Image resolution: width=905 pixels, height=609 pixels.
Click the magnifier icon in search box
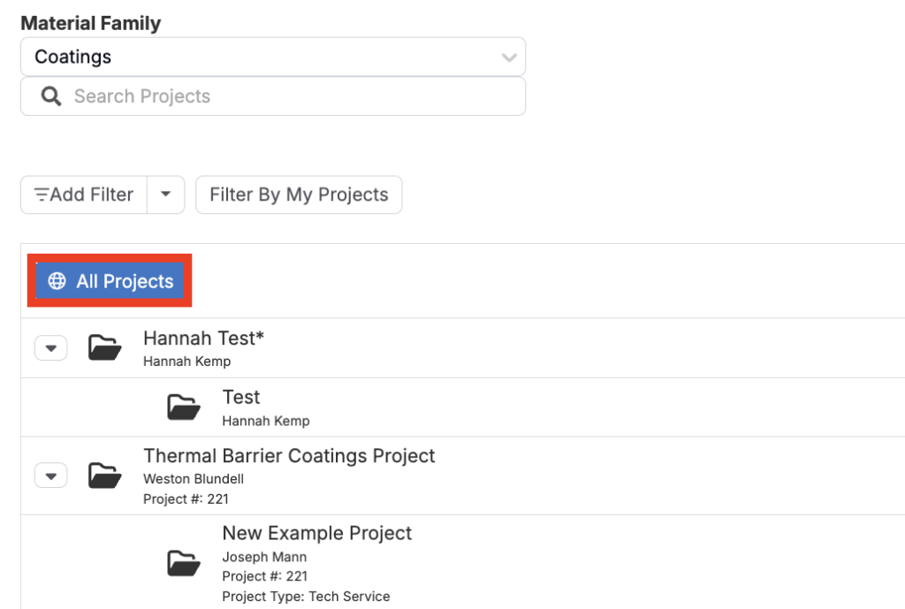click(50, 95)
